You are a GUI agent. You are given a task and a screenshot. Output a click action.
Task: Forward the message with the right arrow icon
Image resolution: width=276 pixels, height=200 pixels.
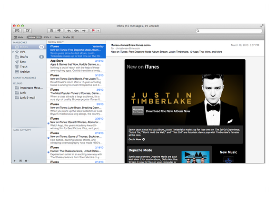click(84, 31)
